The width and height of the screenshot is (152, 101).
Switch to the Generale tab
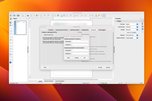51,30
